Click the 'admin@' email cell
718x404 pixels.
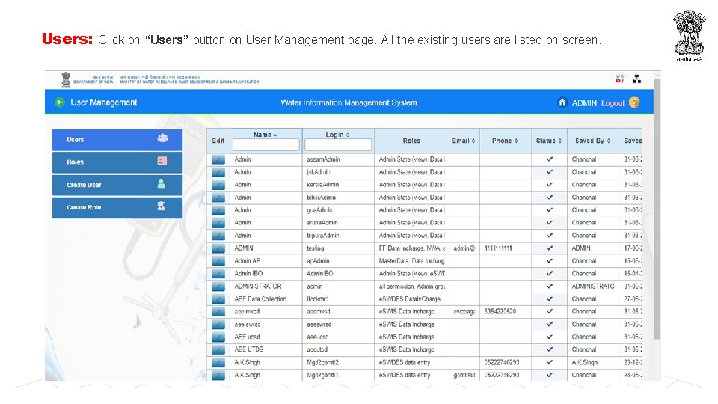[x=464, y=248]
